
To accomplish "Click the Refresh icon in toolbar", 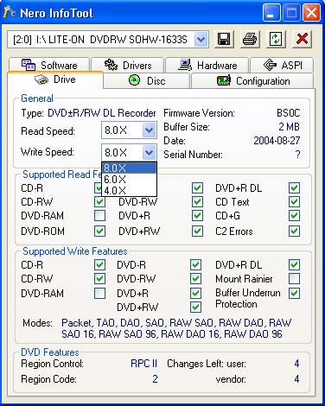I will click(276, 39).
